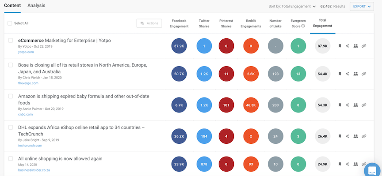Click the 62,452 Results count
This screenshot has width=382, height=176.
click(x=333, y=7)
